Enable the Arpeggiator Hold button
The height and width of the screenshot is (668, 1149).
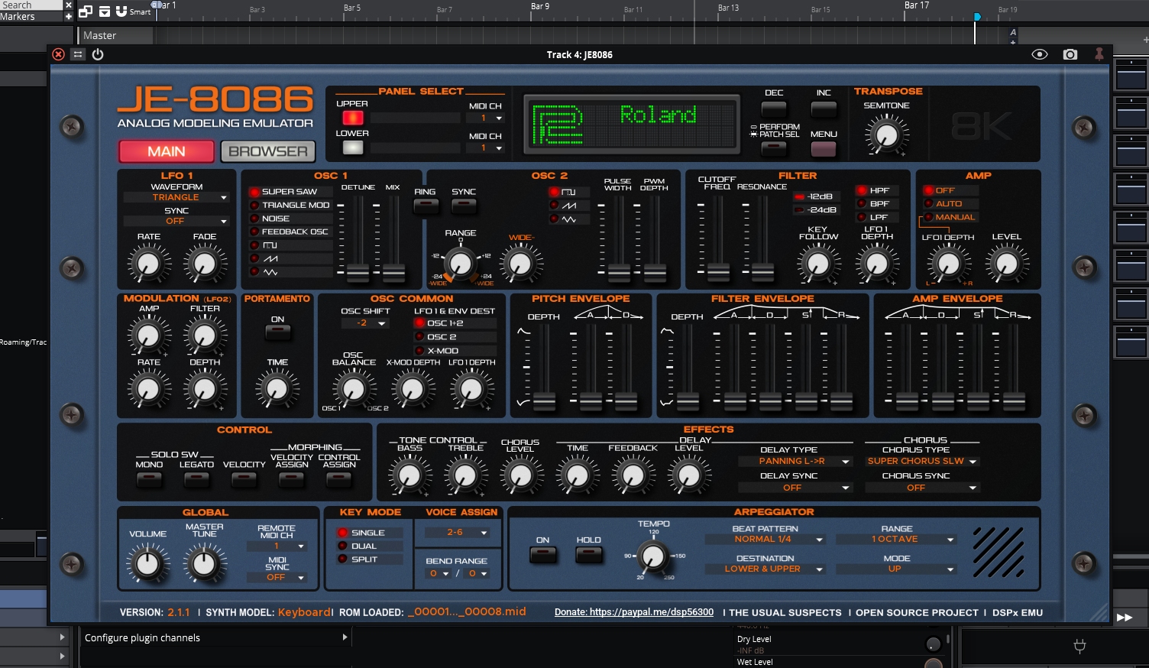[x=588, y=554]
